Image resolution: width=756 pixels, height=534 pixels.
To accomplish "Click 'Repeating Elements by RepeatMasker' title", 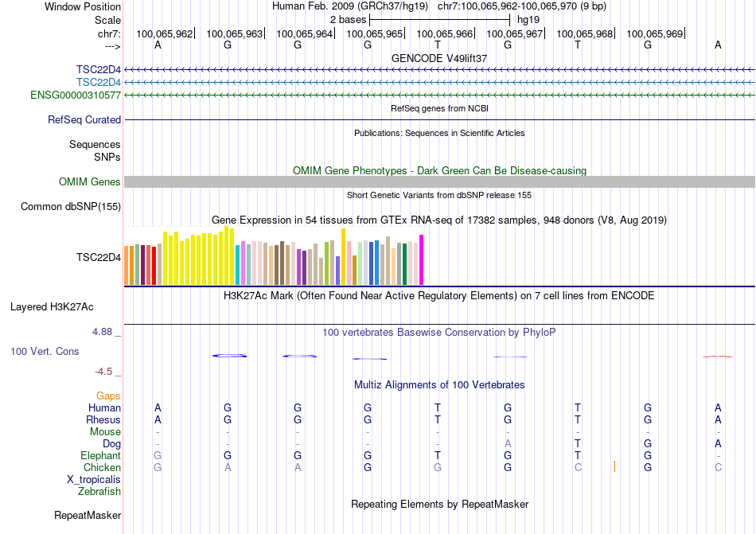I will click(x=439, y=504).
